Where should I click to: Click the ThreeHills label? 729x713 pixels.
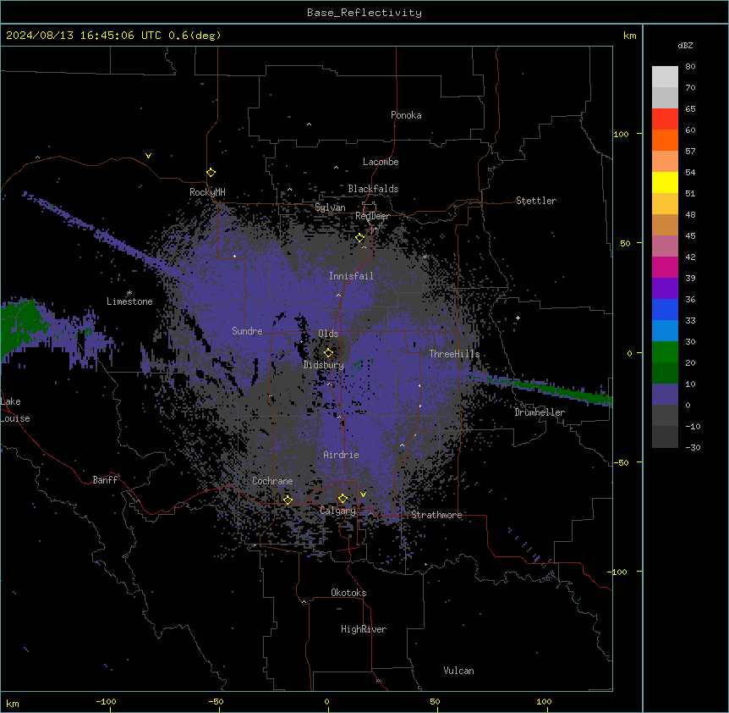[x=454, y=354]
